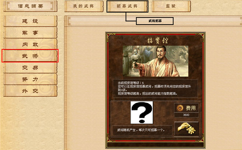242x150 pixels.
Task: Switch to the 我的武将 tab
Action: click(x=84, y=6)
